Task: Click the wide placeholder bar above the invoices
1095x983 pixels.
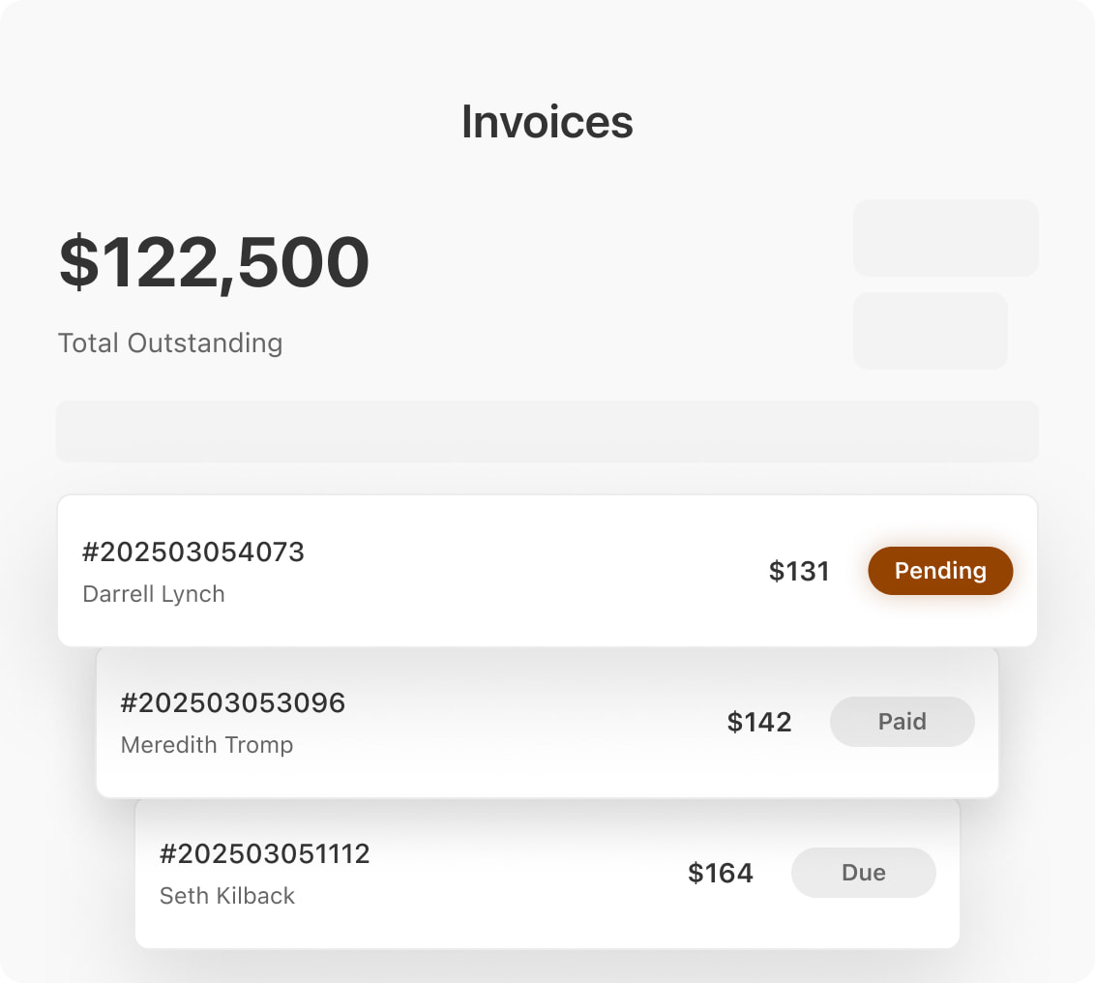Action: pyautogui.click(x=547, y=432)
